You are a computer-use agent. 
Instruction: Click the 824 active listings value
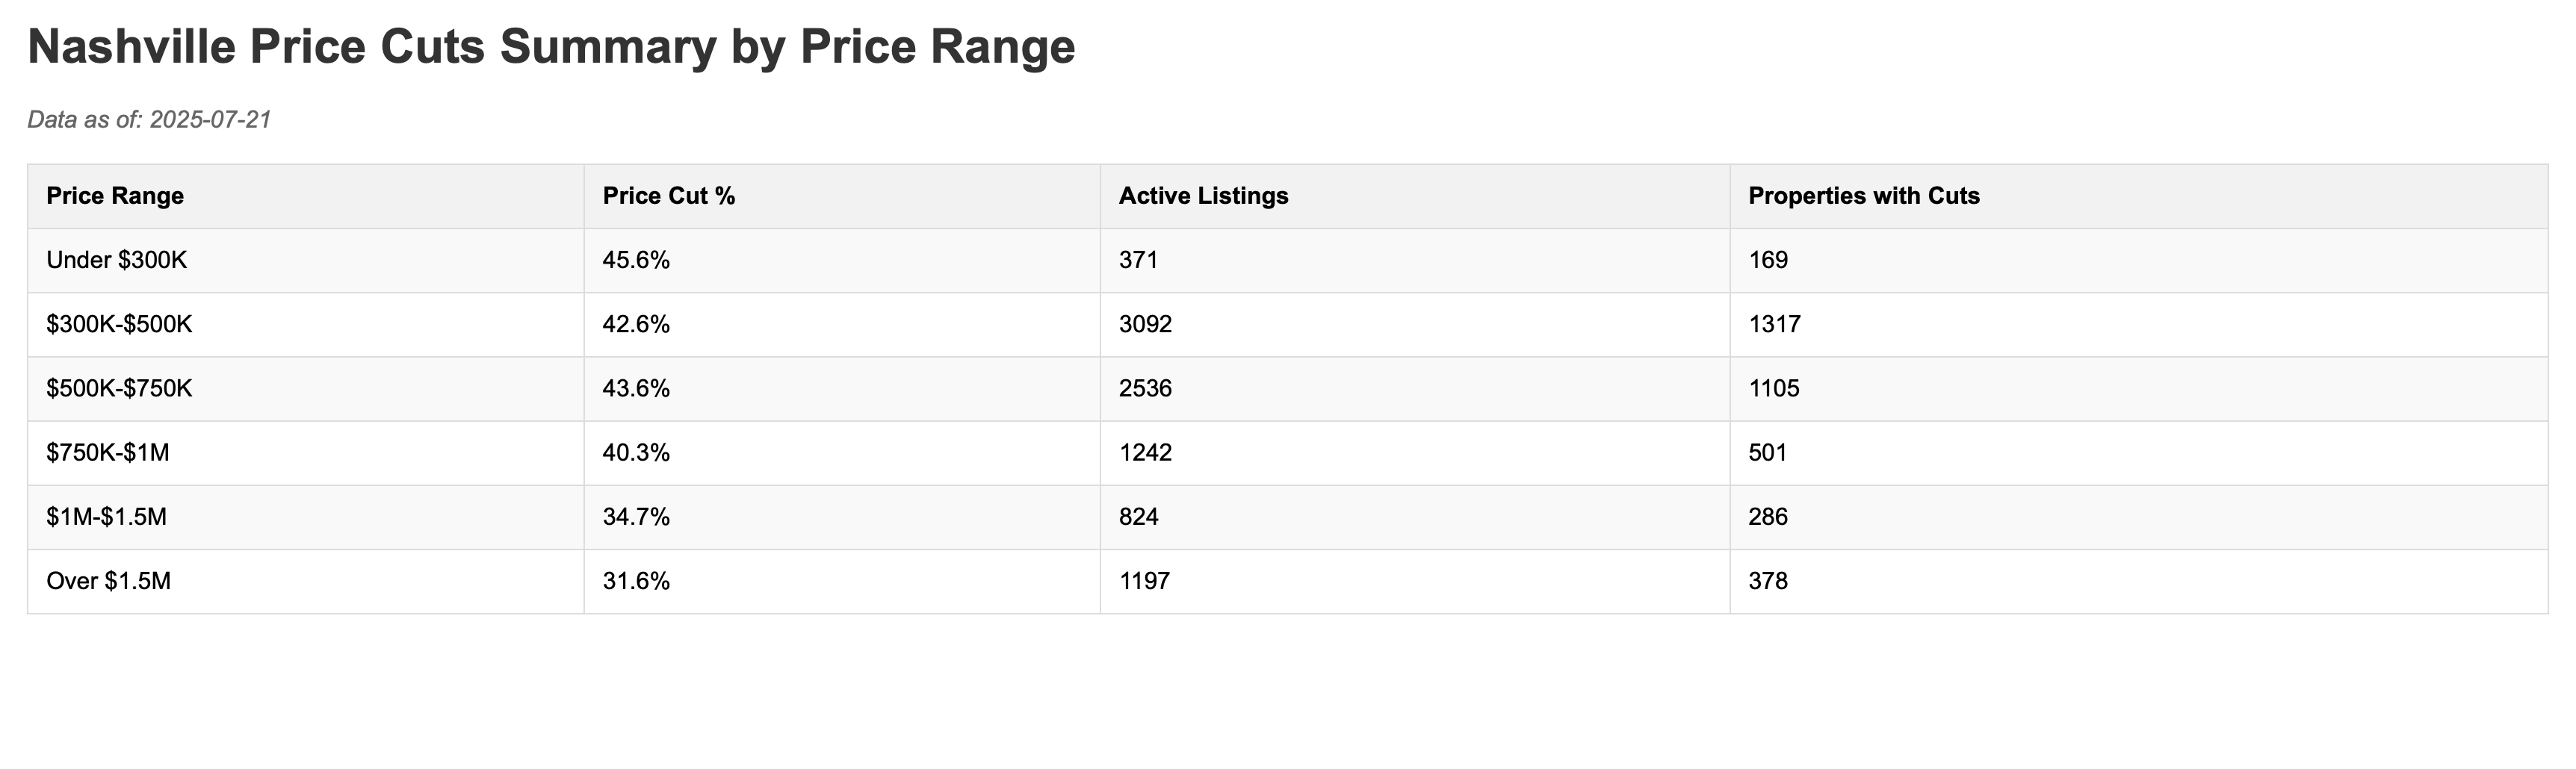(1139, 517)
